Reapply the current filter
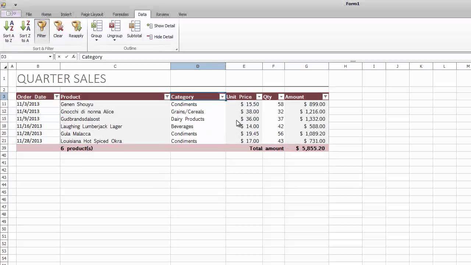This screenshot has width=471, height=265. tap(76, 29)
